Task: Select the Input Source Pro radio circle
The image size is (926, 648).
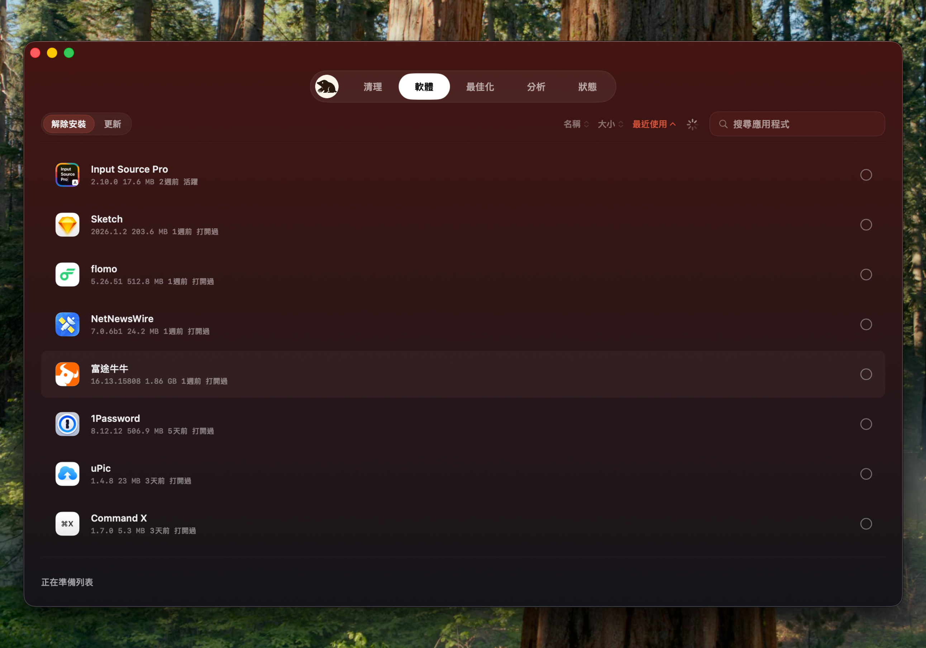Action: coord(866,175)
